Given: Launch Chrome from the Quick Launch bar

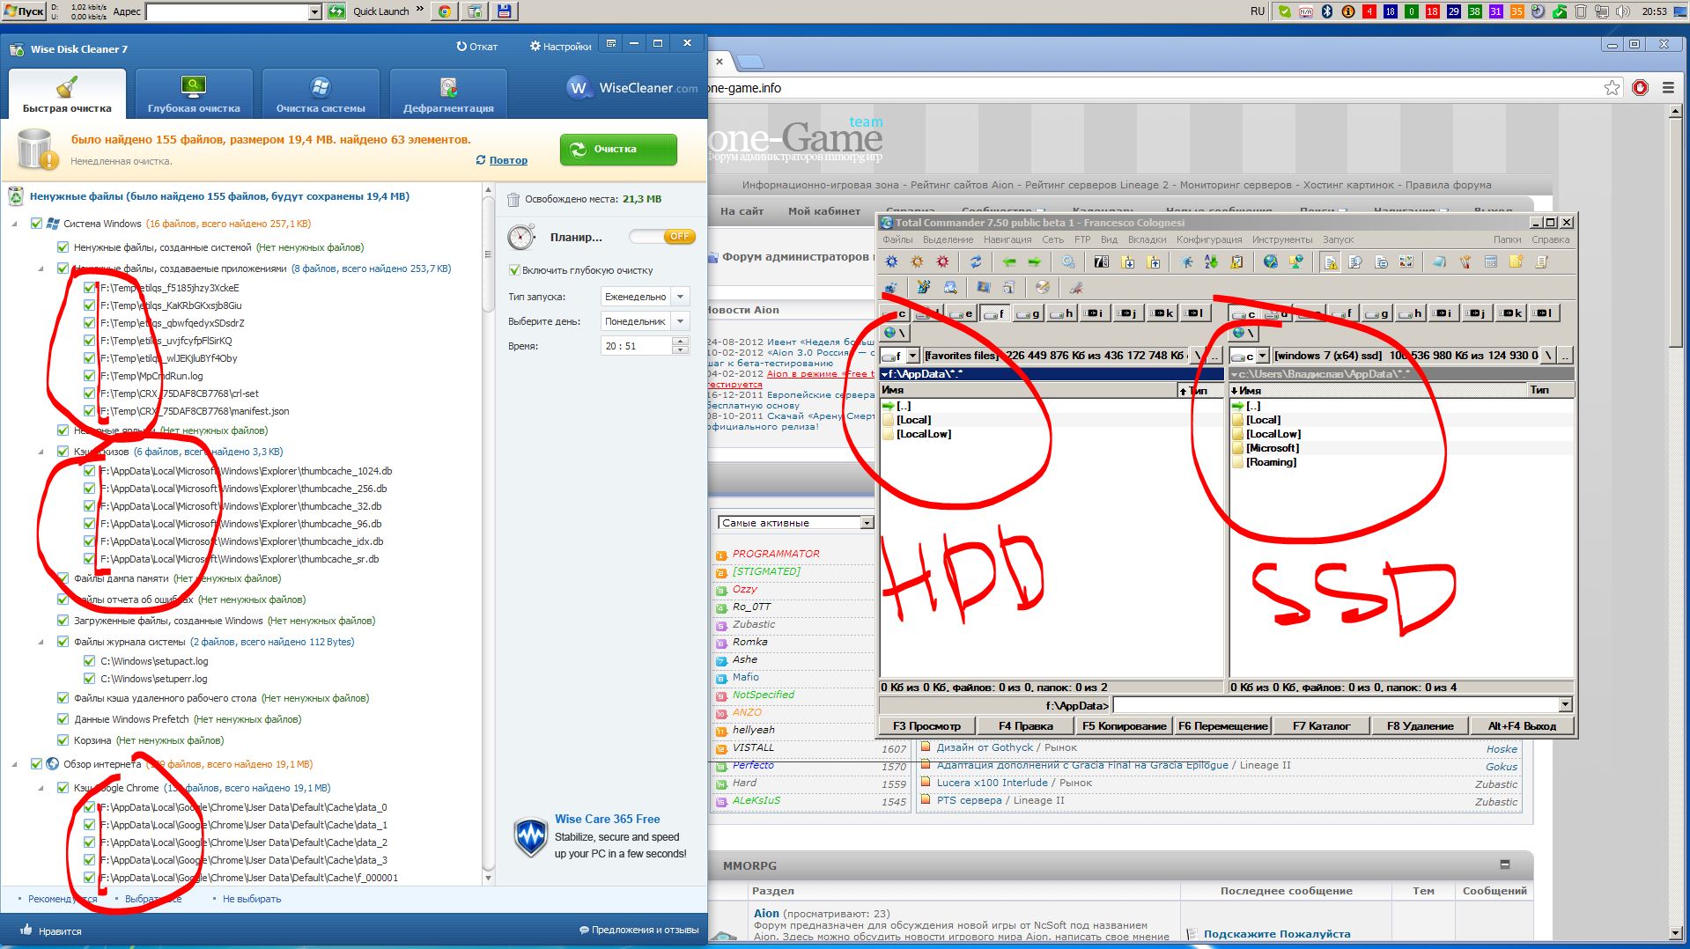Looking at the screenshot, I should pyautogui.click(x=445, y=11).
